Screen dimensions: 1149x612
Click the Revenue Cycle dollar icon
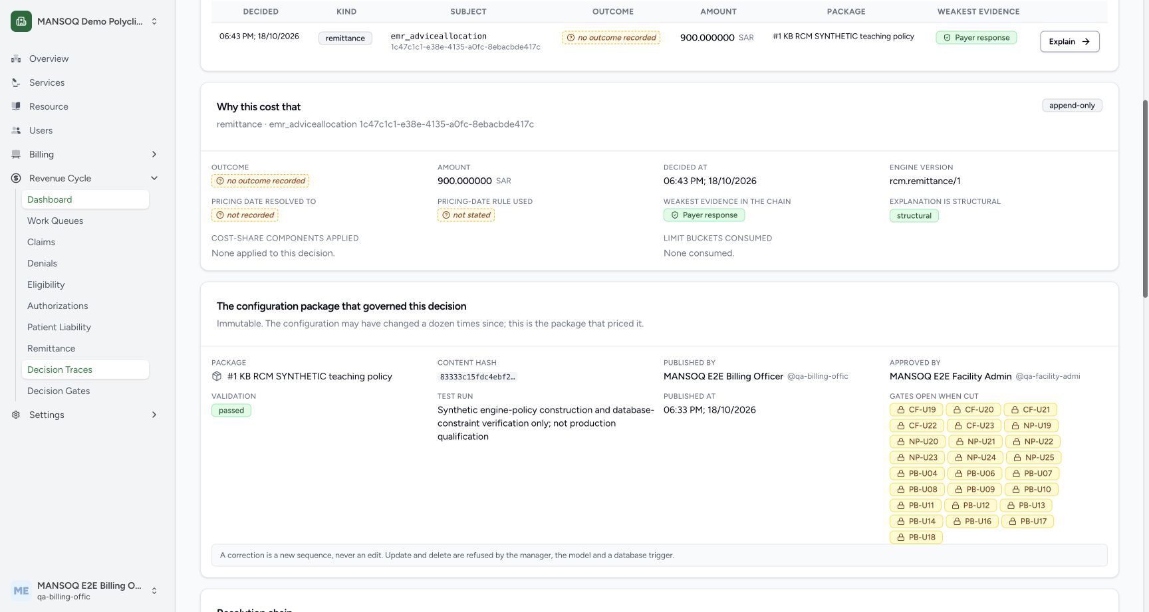(x=16, y=178)
